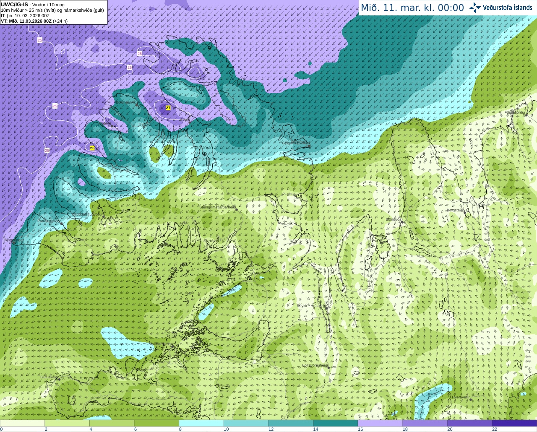Click the UWC/IG-IS model title text

14,4
